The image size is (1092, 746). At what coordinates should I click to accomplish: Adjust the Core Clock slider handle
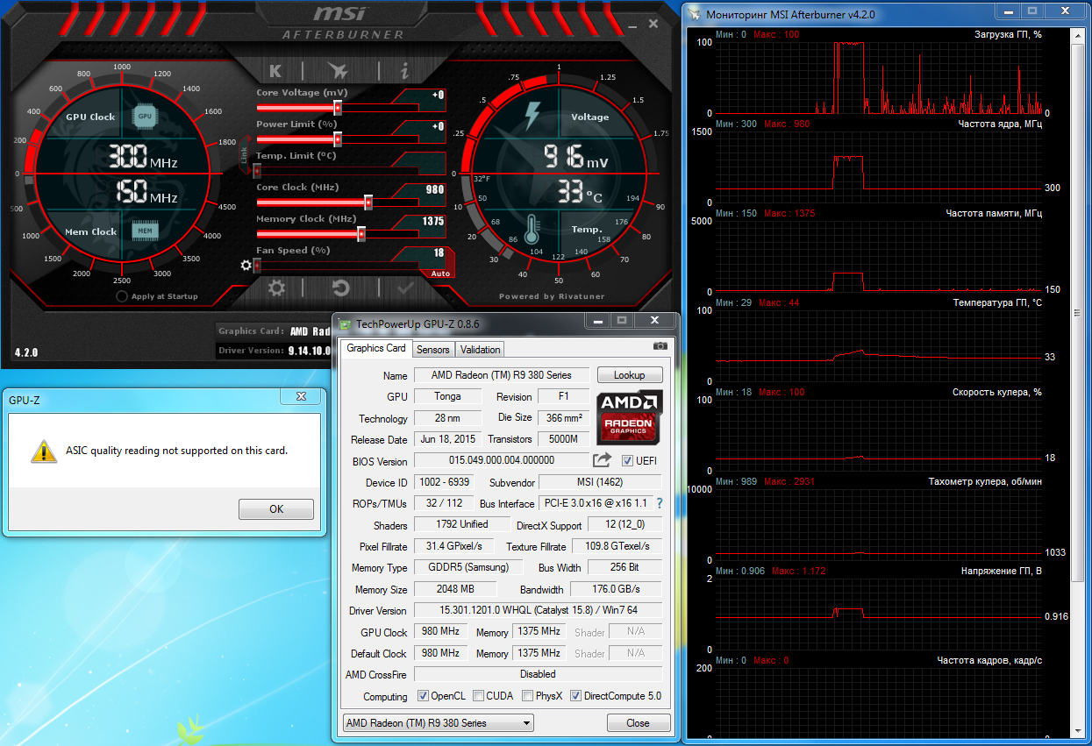(368, 202)
